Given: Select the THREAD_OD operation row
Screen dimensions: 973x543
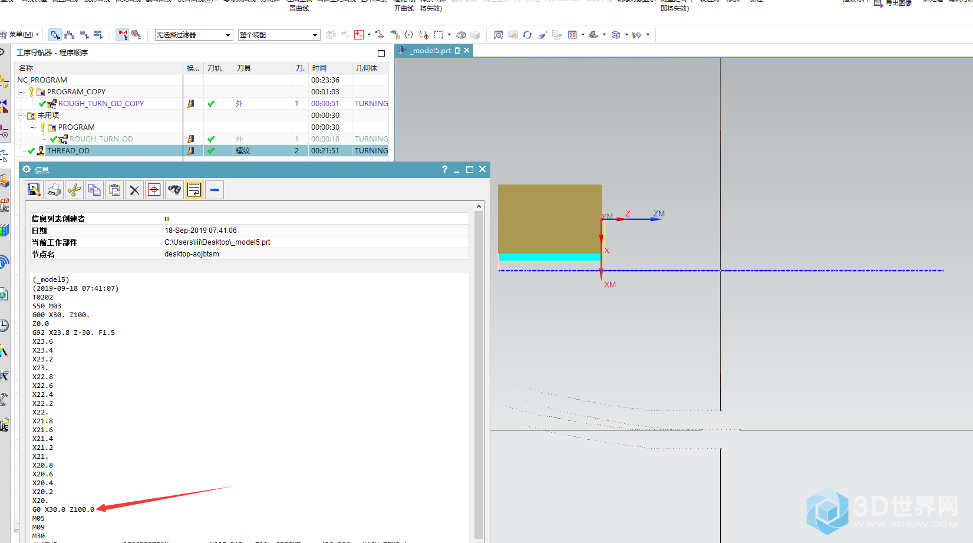Looking at the screenshot, I should click(x=202, y=151).
